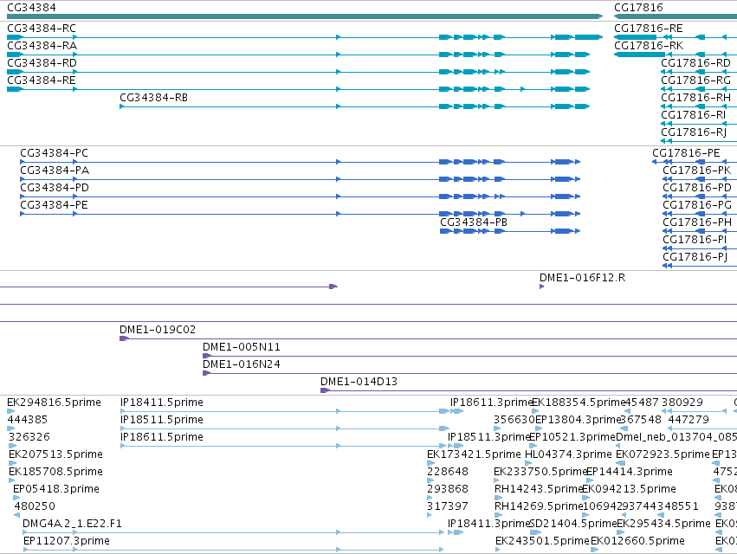
Task: Click the EK072923.5prime EST label
Action: (x=663, y=454)
